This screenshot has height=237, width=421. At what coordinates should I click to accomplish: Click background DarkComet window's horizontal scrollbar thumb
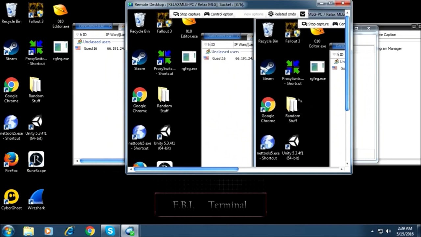[102, 161]
